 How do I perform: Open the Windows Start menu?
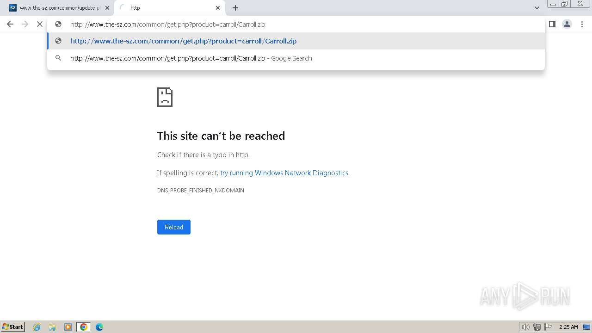click(13, 327)
